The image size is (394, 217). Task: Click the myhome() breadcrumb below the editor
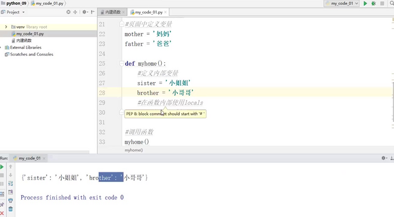[x=133, y=150]
